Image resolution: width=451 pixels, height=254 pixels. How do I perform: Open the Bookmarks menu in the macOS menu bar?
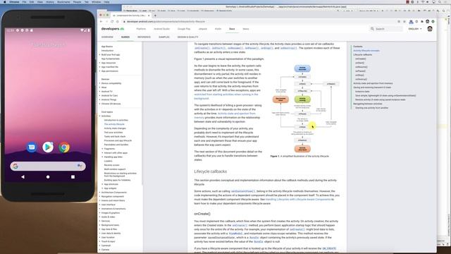pos(63,1)
